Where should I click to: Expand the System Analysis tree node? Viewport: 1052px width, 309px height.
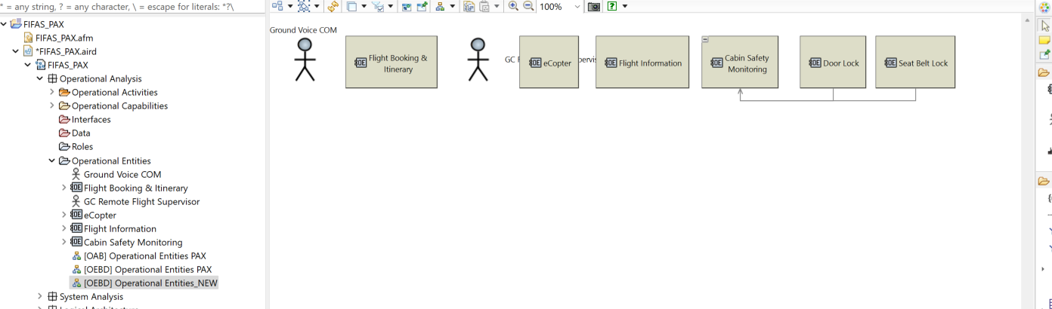(40, 297)
